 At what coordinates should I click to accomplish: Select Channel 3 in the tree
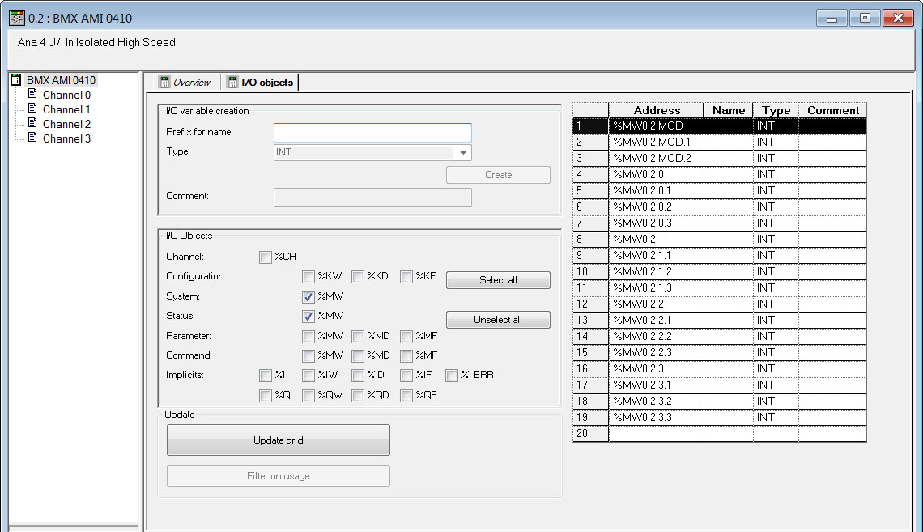[x=66, y=139]
